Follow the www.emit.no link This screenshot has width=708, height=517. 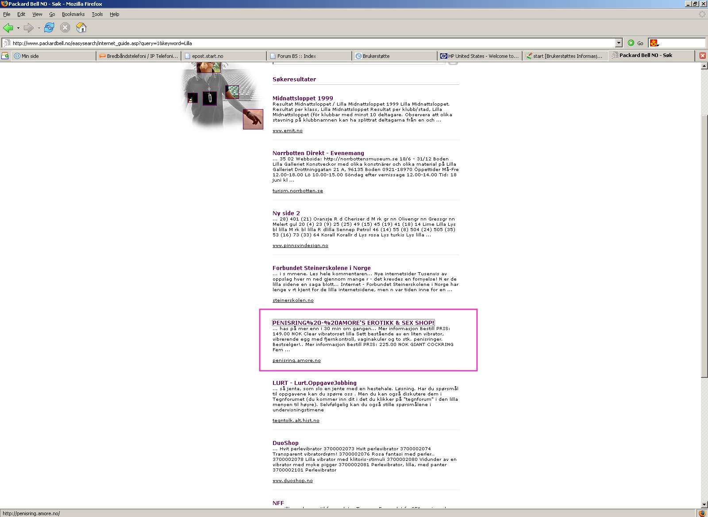tap(288, 131)
